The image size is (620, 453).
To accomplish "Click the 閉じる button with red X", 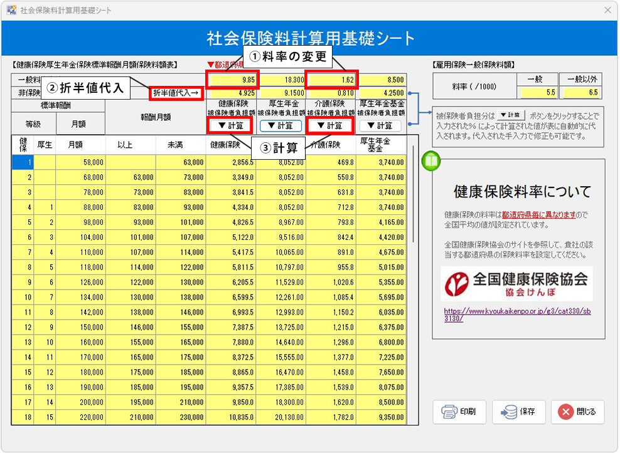I will coord(577,412).
